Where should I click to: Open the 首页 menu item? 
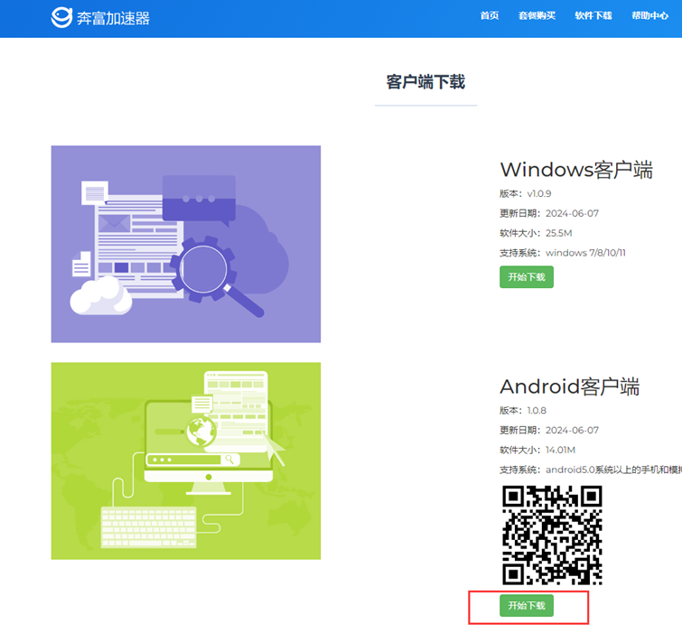coord(490,15)
